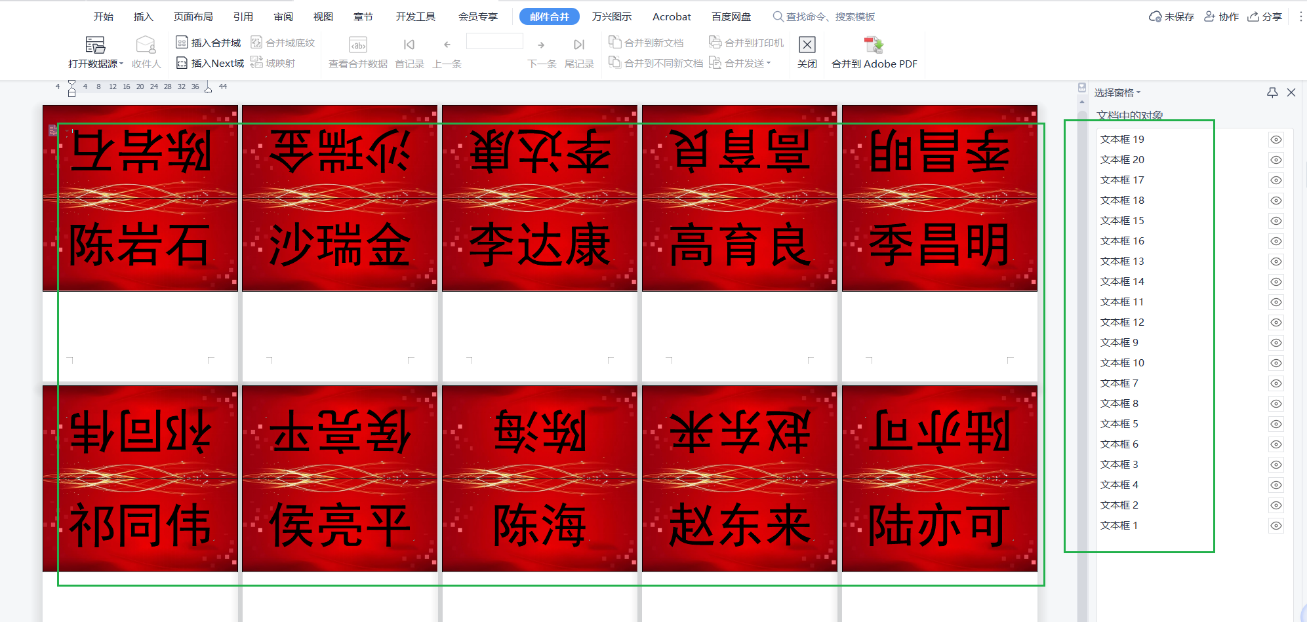Click the first-line indent ruler marker

click(x=71, y=83)
